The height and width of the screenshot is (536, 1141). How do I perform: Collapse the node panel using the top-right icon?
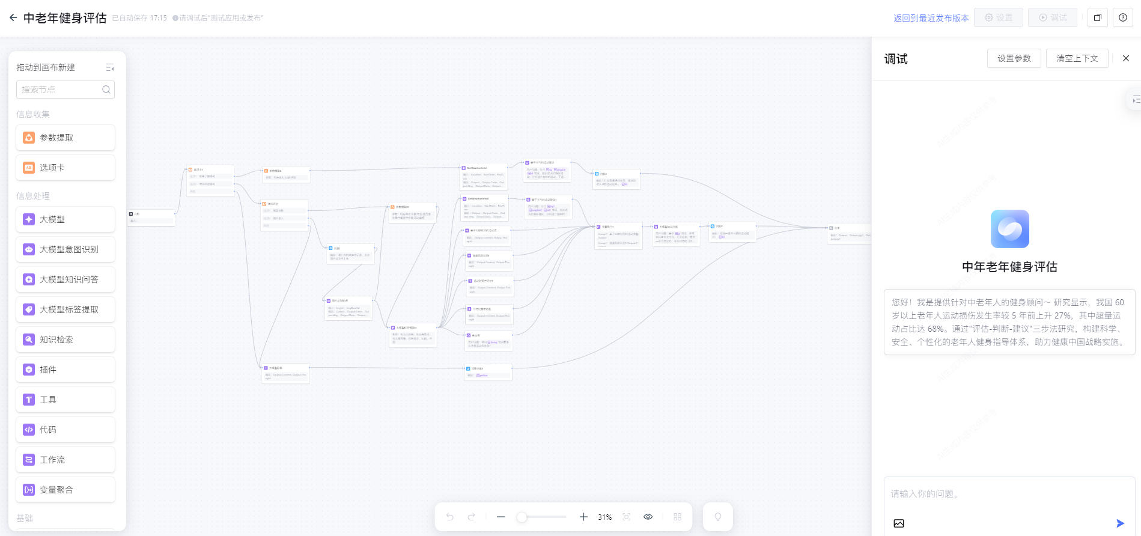coord(110,68)
